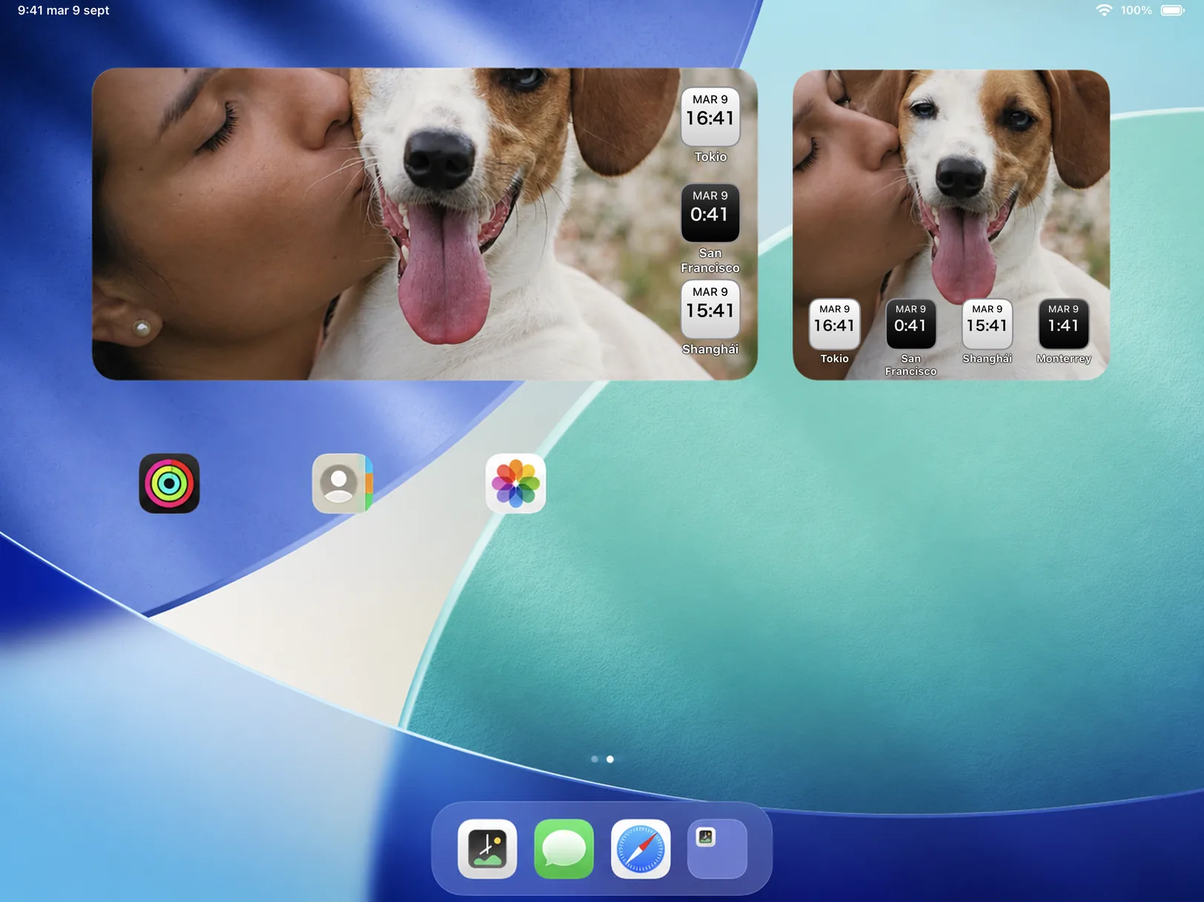1204x902 pixels.
Task: Tap the "Tokio" label in the large widget
Action: pyautogui.click(x=710, y=156)
